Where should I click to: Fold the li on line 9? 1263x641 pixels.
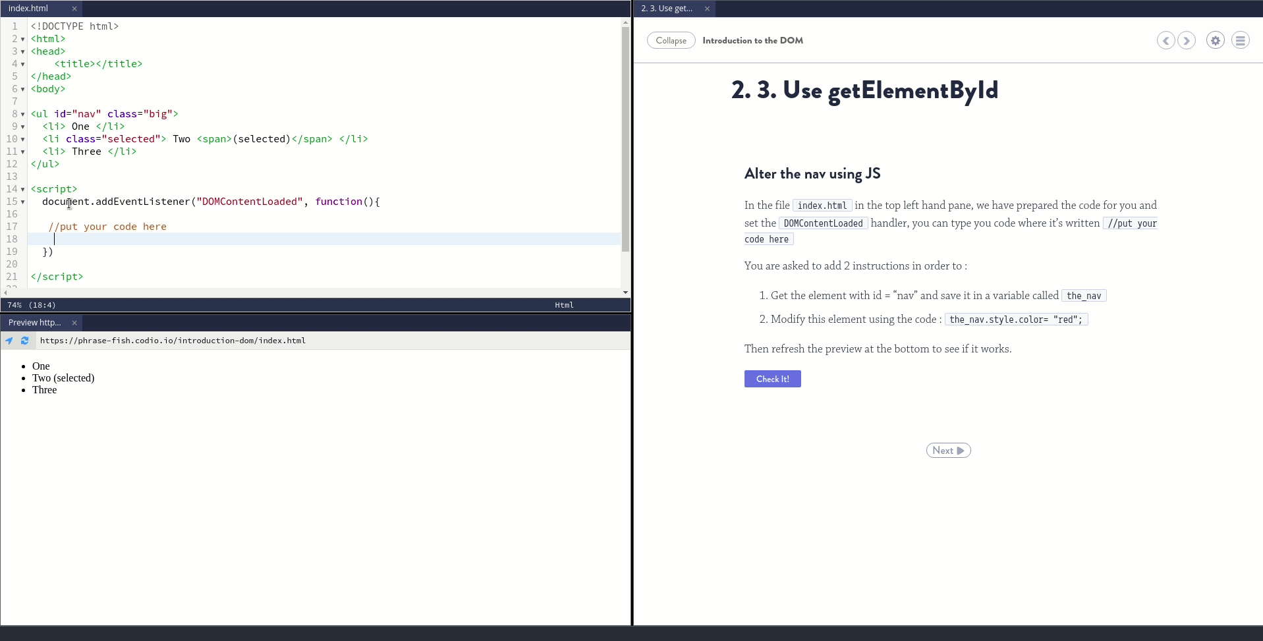pos(22,127)
